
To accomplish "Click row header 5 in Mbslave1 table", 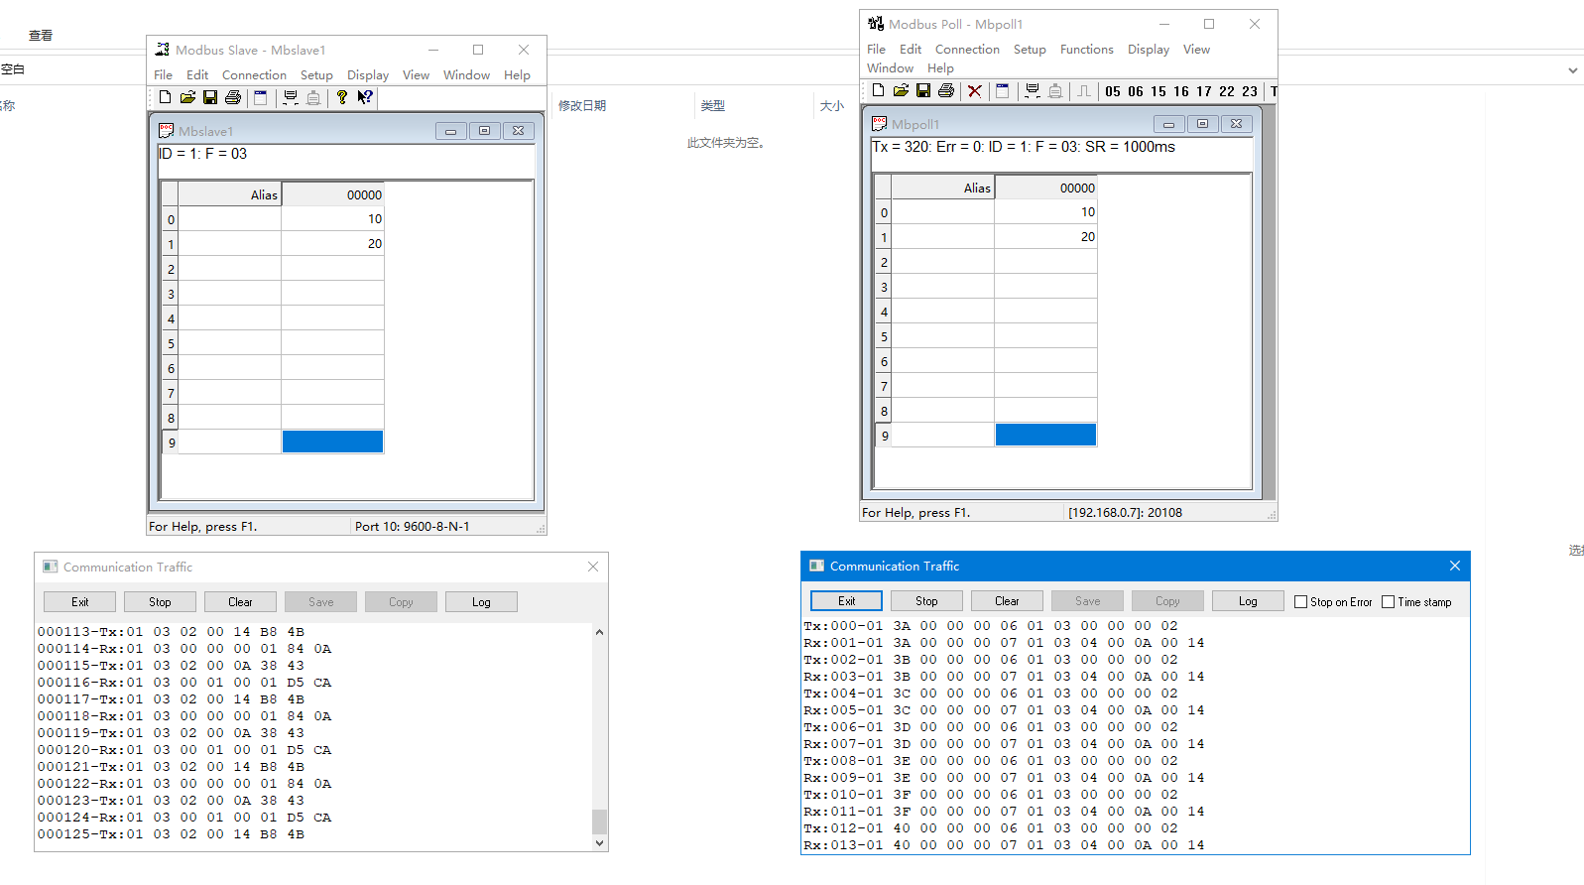I will coord(170,343).
